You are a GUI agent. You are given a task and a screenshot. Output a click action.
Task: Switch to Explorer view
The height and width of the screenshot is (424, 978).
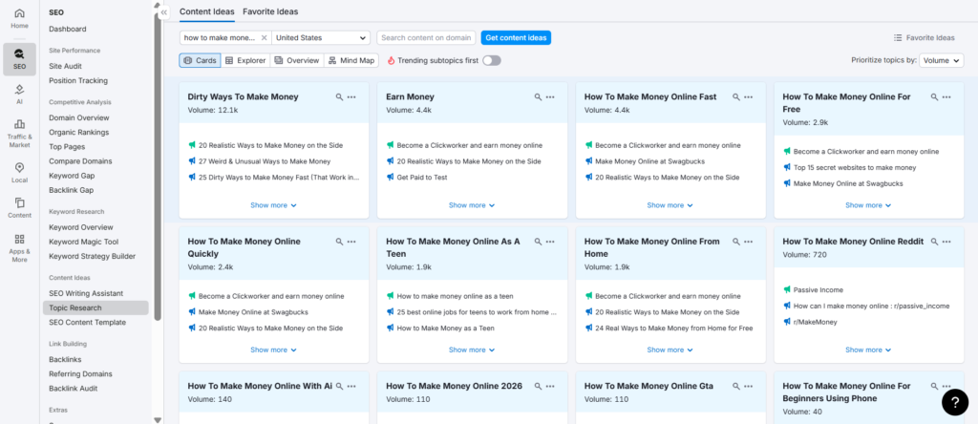(245, 60)
